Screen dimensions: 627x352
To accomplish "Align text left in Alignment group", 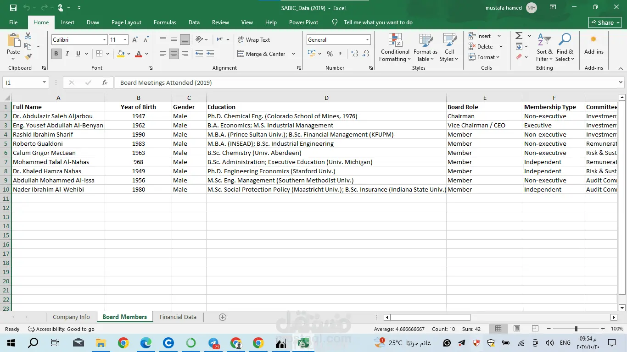I will point(163,54).
